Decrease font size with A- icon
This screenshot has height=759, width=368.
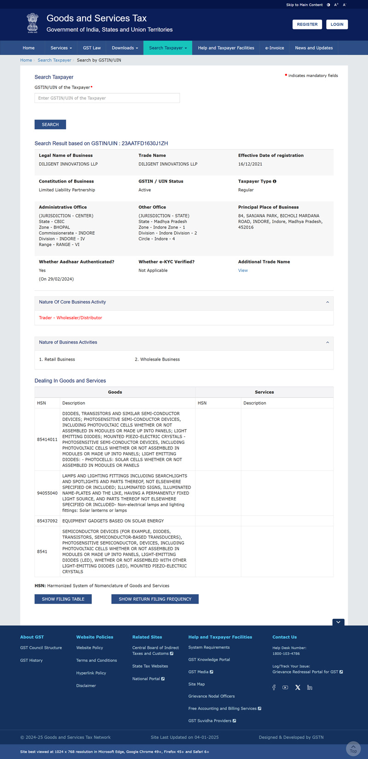pyautogui.click(x=345, y=5)
